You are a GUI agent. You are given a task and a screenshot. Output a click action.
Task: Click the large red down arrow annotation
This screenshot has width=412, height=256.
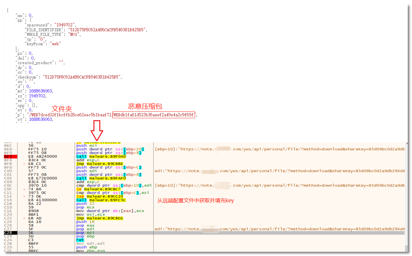coord(97,131)
